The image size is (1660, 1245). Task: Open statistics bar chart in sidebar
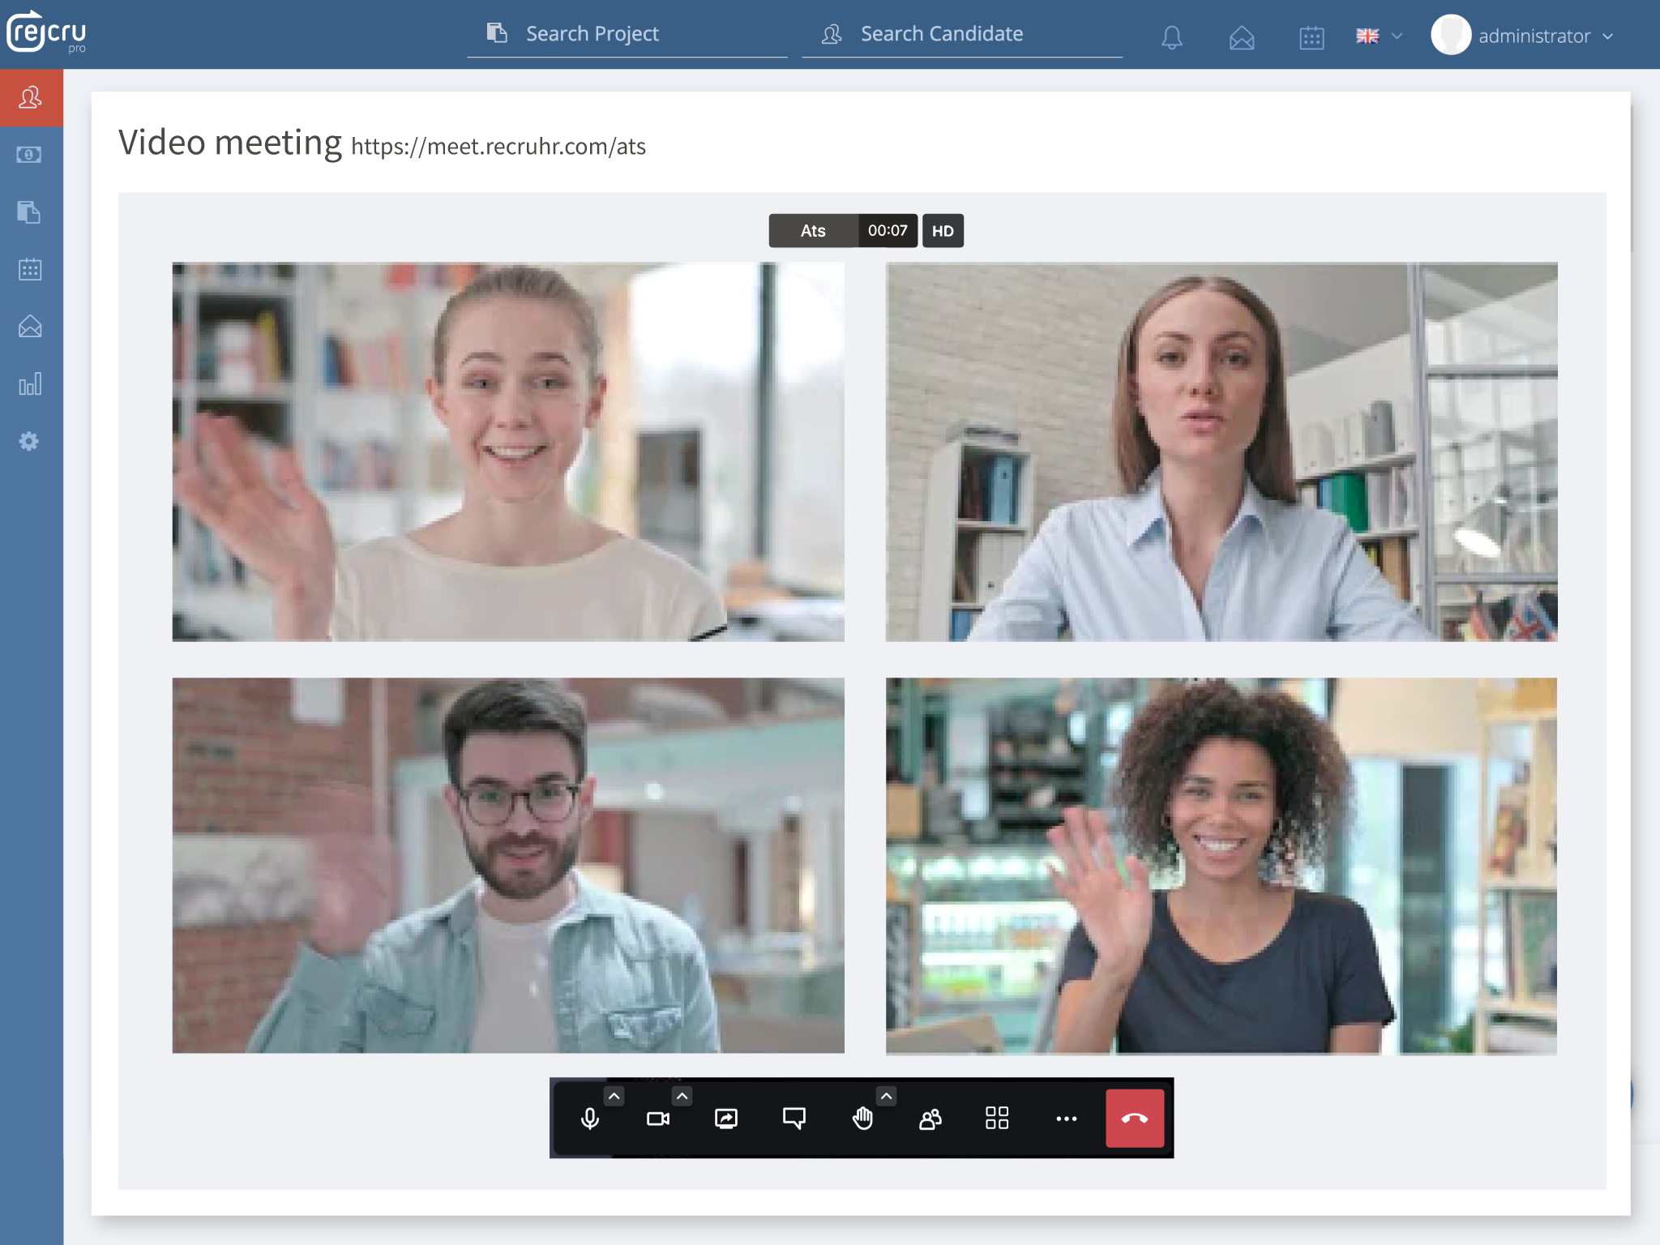[x=30, y=384]
